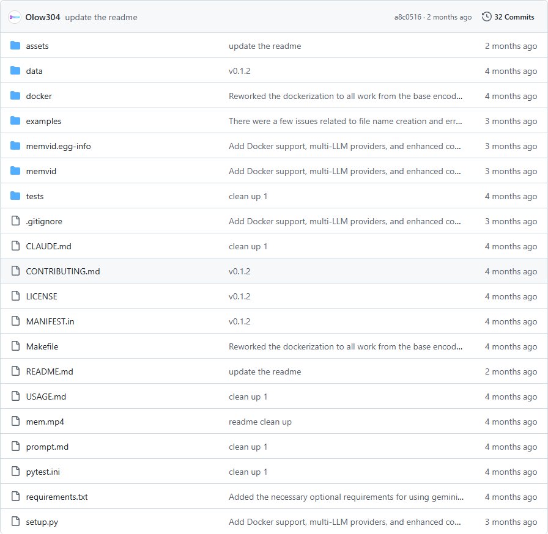Open the memvid folder
The image size is (548, 534).
tap(41, 171)
